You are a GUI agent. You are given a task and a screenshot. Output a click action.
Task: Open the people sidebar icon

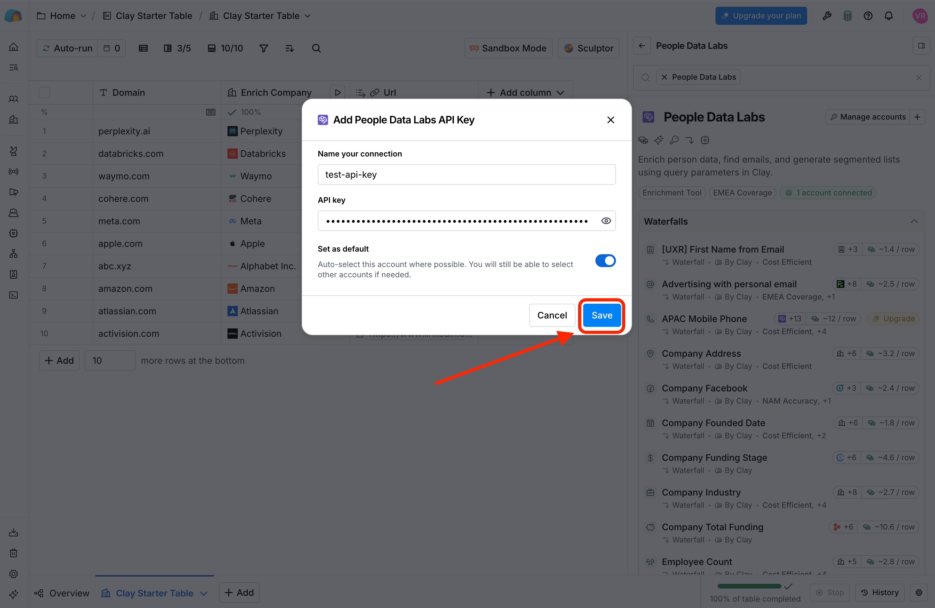click(x=14, y=99)
